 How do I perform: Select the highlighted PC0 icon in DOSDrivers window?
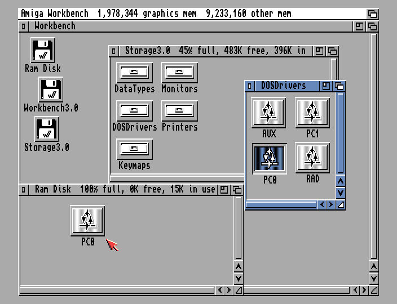pyautogui.click(x=270, y=159)
